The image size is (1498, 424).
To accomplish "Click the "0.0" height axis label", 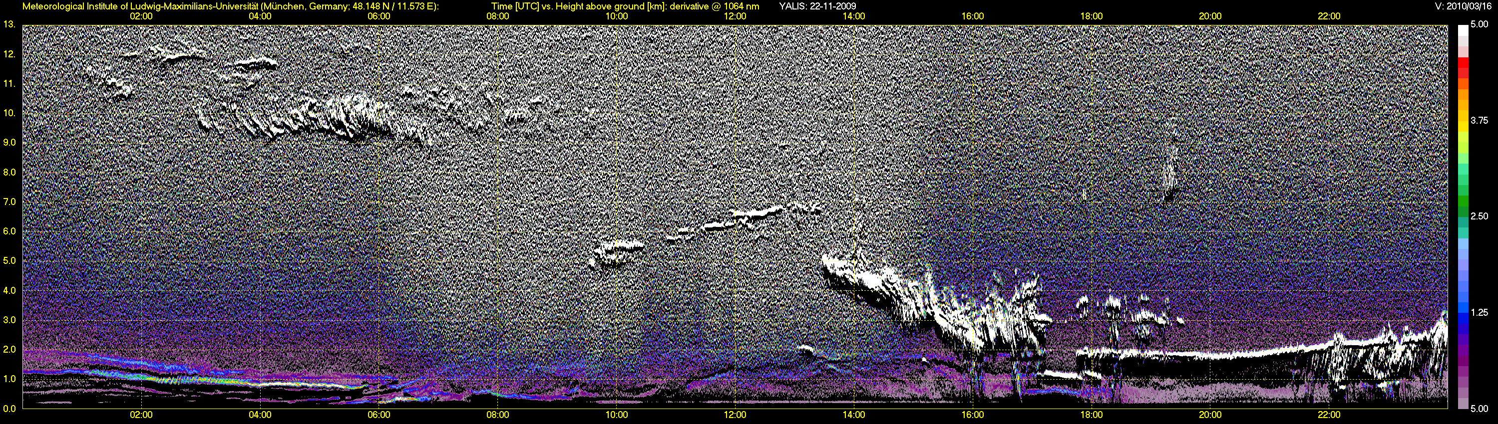I will coord(8,409).
